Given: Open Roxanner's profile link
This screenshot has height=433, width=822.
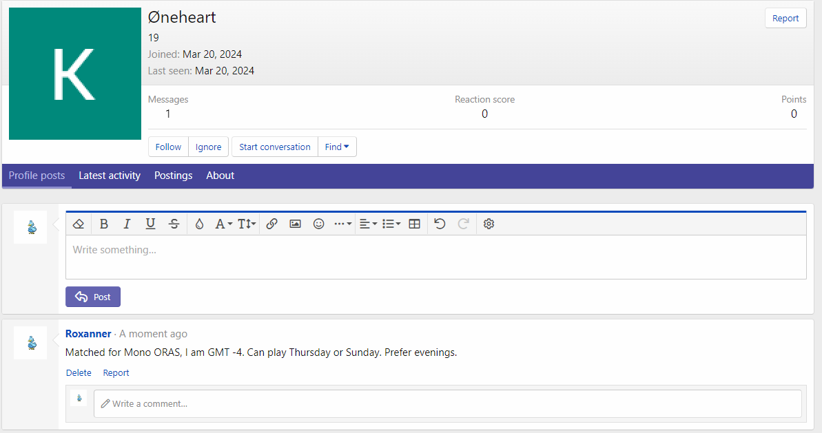Looking at the screenshot, I should (88, 334).
